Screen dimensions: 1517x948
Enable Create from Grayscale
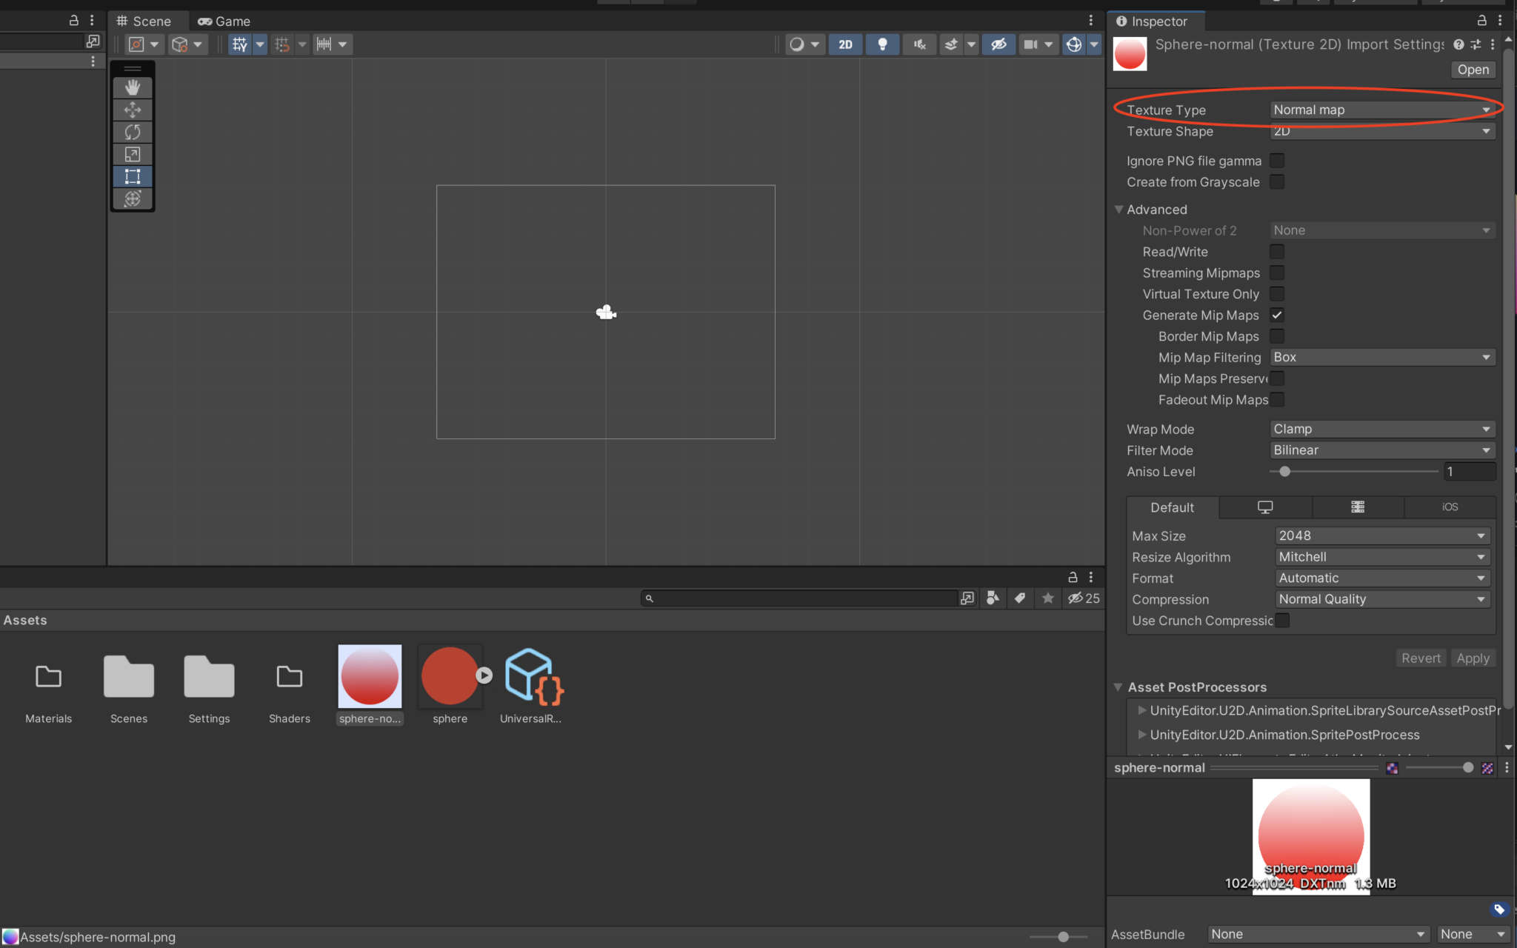click(1277, 182)
